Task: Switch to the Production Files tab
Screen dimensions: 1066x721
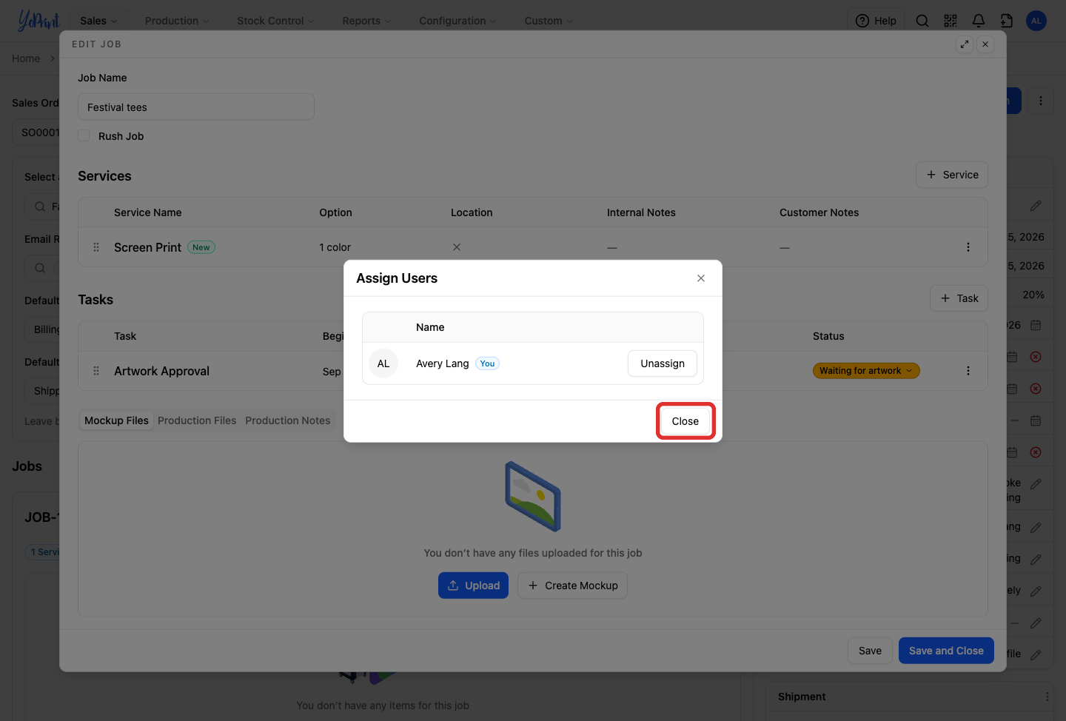Action: point(197,420)
